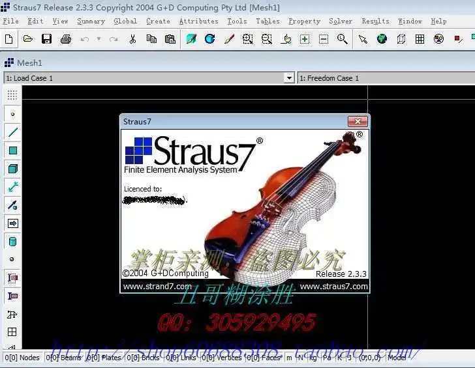Image resolution: width=475 pixels, height=368 pixels.
Task: Click the www.strand7.com link
Action: (x=157, y=286)
